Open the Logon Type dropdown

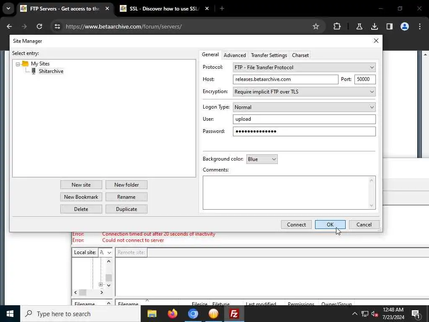304,107
